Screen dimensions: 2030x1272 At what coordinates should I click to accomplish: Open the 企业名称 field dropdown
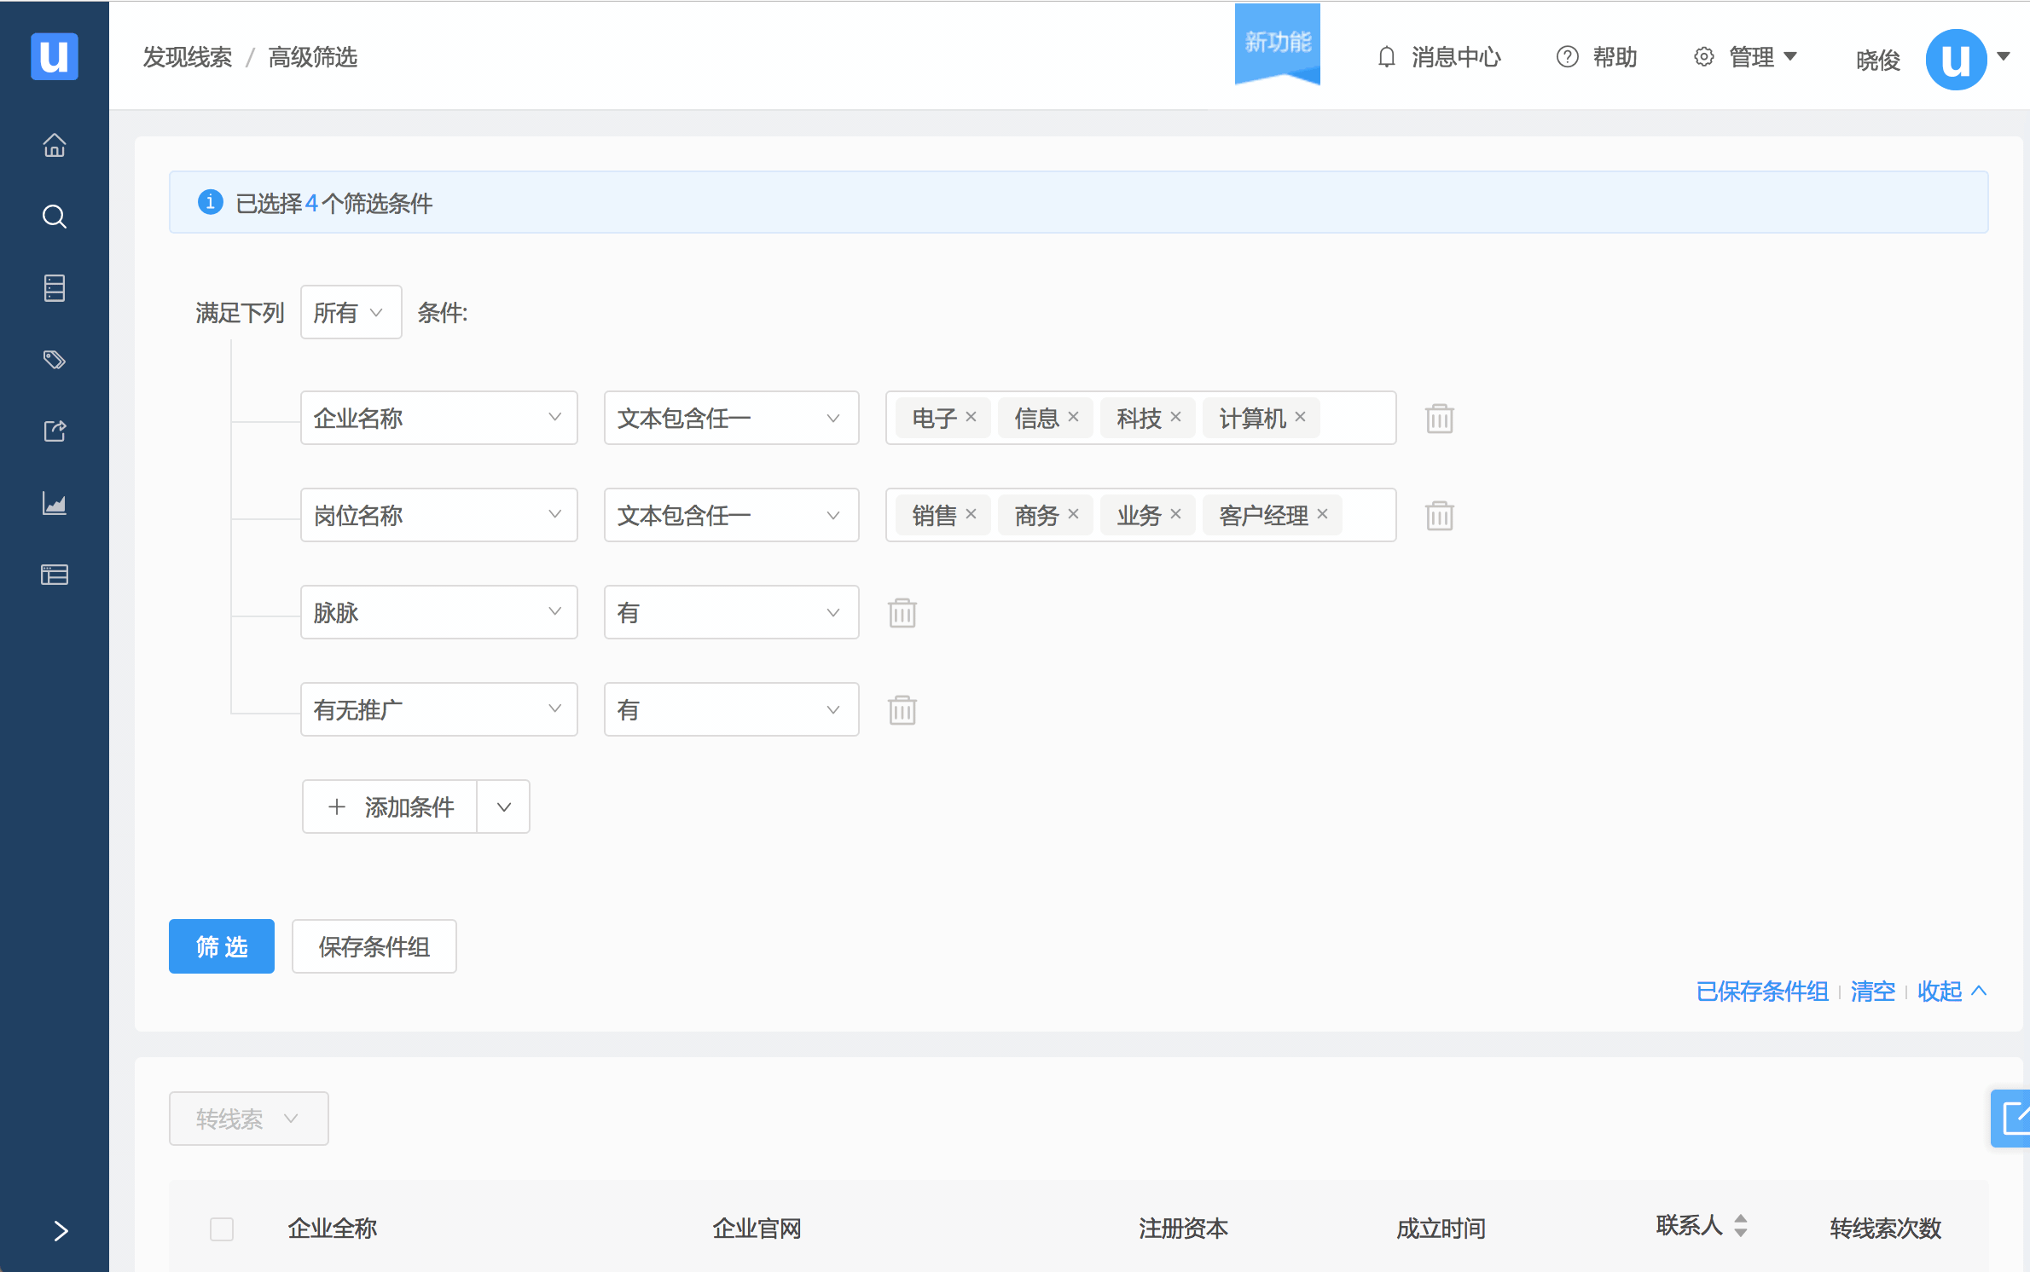click(438, 418)
